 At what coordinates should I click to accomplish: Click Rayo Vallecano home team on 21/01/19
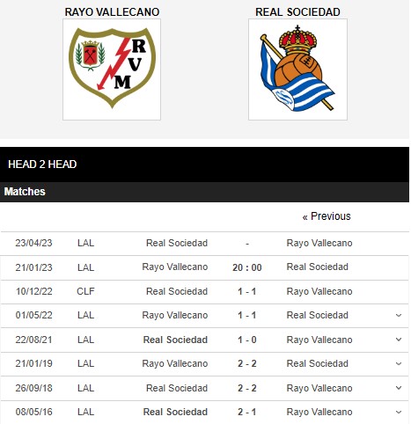click(x=175, y=363)
